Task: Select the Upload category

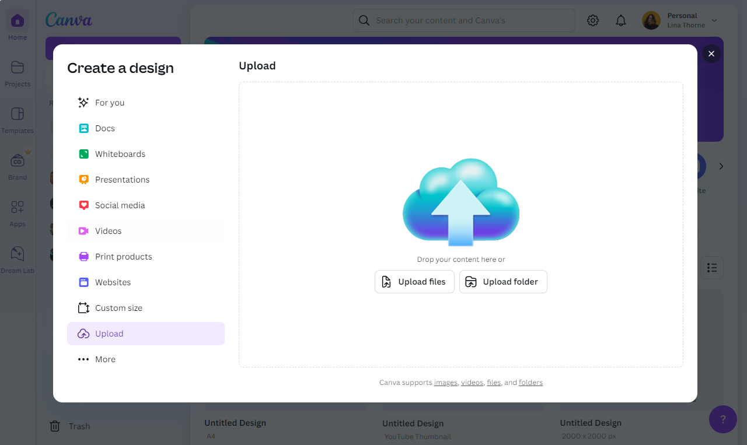Action: point(145,334)
